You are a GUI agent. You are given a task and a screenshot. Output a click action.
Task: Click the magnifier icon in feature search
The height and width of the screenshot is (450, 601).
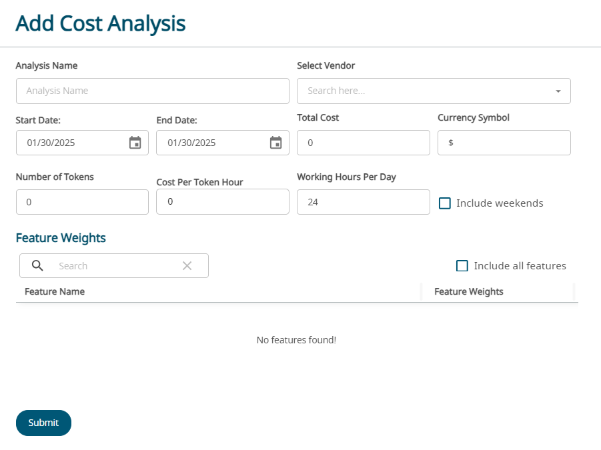click(x=38, y=266)
